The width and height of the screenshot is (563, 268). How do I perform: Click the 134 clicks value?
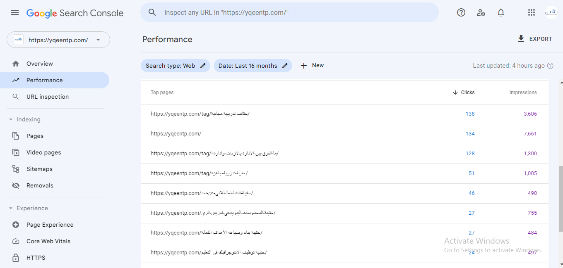click(x=470, y=134)
